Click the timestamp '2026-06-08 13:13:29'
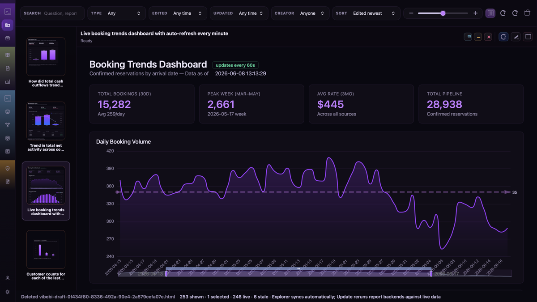 241,73
